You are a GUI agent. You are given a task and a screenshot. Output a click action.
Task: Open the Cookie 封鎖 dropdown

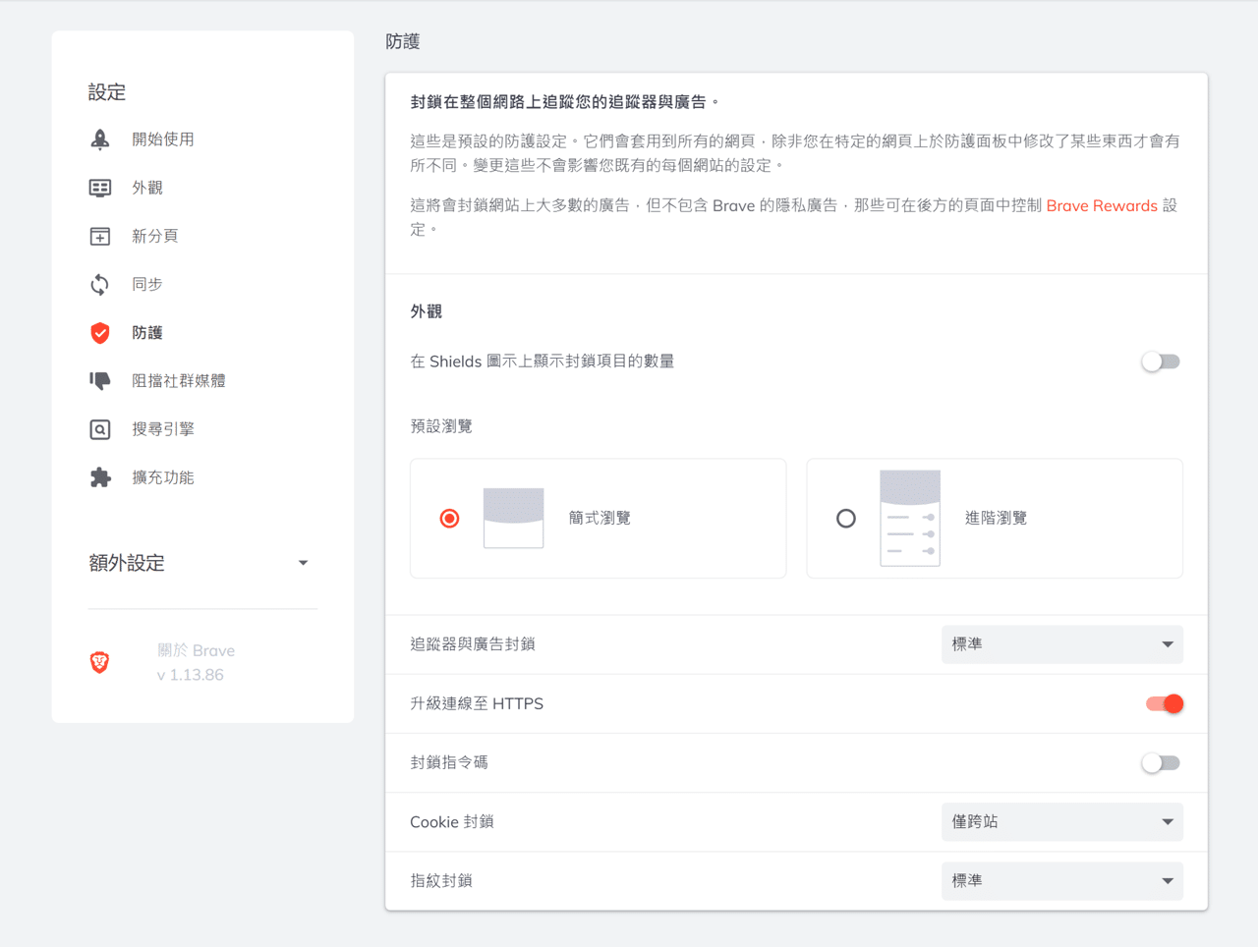[x=1061, y=822]
